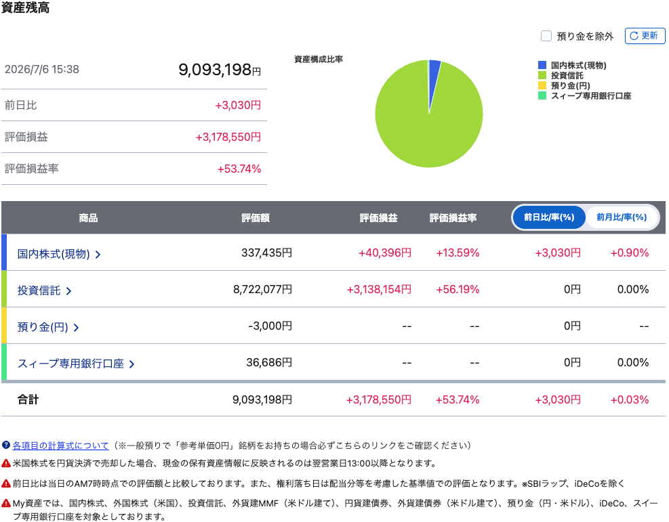The width and height of the screenshot is (669, 522).
Task: Click +56.19% rate cell
Action: (x=458, y=290)
